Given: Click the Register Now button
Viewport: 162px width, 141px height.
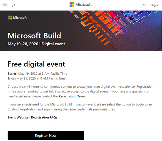Looking at the screenshot, I should click(x=46, y=135).
